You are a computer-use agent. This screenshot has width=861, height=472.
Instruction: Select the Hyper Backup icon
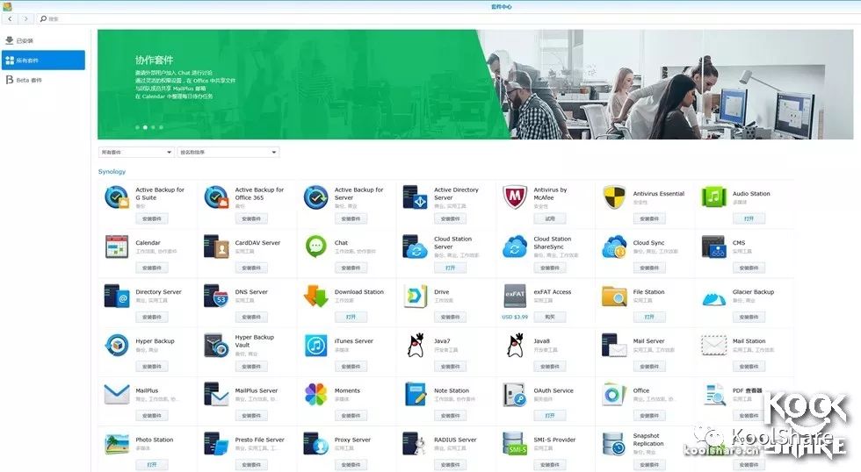(x=116, y=346)
